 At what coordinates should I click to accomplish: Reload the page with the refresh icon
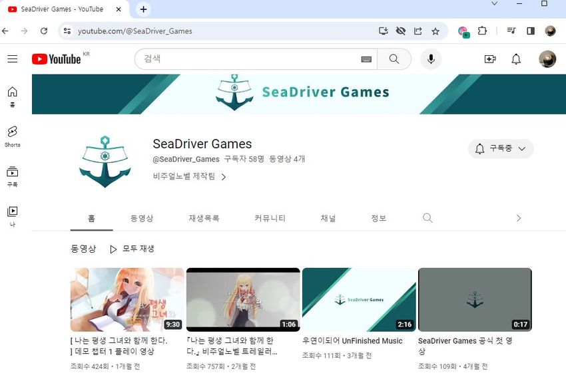(44, 31)
